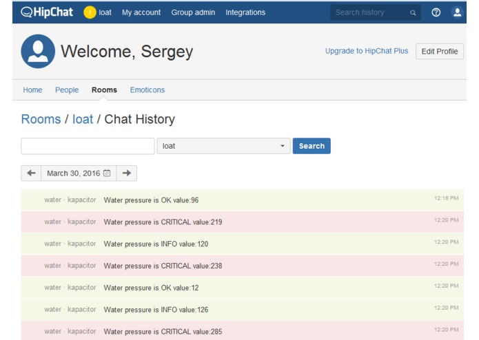Open the loat breadcrumb link
The height and width of the screenshot is (340, 479).
pyautogui.click(x=83, y=119)
